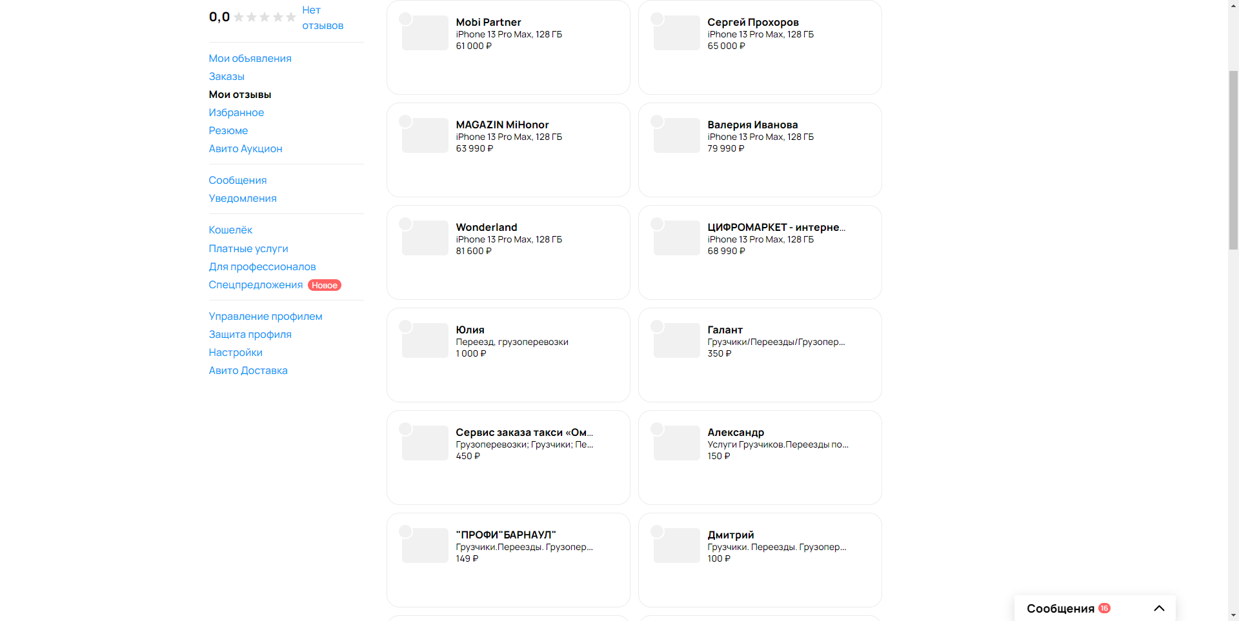Click the Дмитрий seller avatar circle
Image resolution: width=1239 pixels, height=621 pixels.
(657, 531)
